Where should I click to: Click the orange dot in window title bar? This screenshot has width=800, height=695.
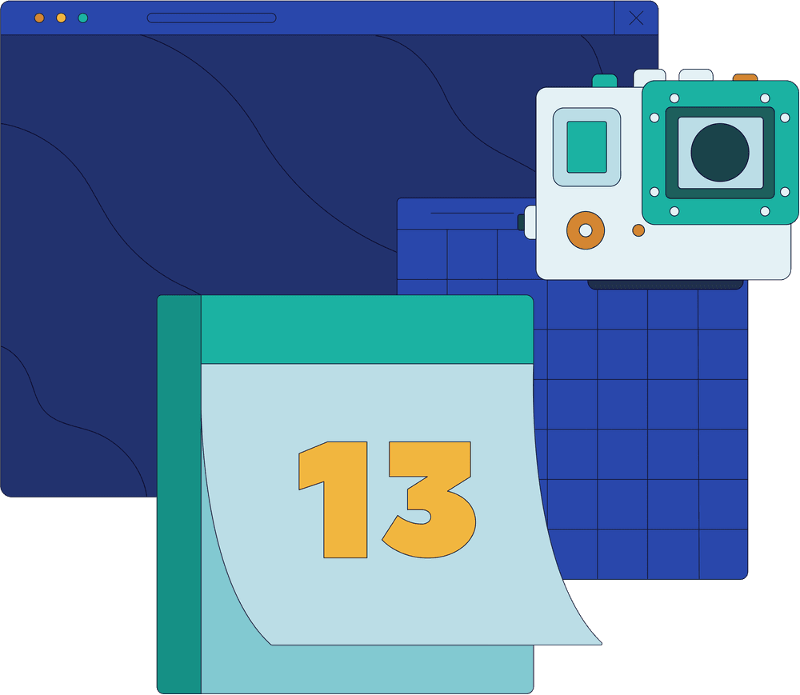[39, 18]
